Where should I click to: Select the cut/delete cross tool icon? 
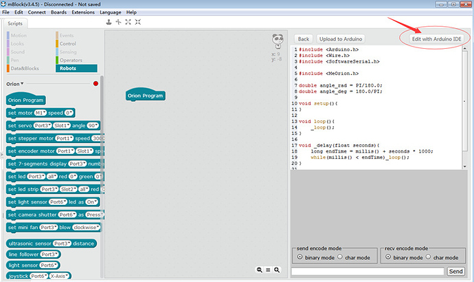point(118,22)
